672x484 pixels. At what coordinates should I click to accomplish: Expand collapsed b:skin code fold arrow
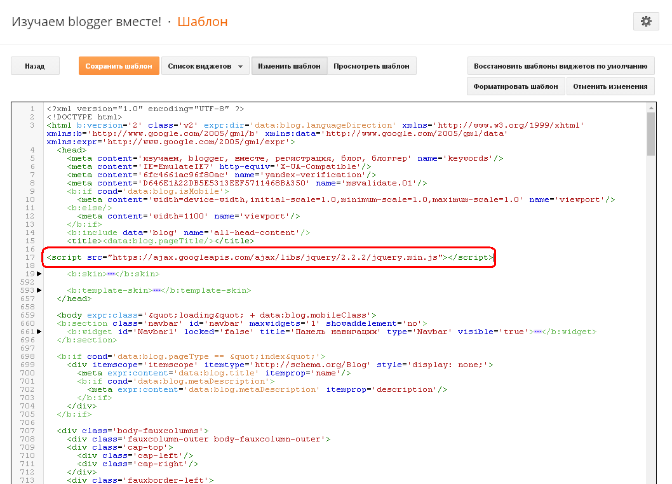(39, 274)
